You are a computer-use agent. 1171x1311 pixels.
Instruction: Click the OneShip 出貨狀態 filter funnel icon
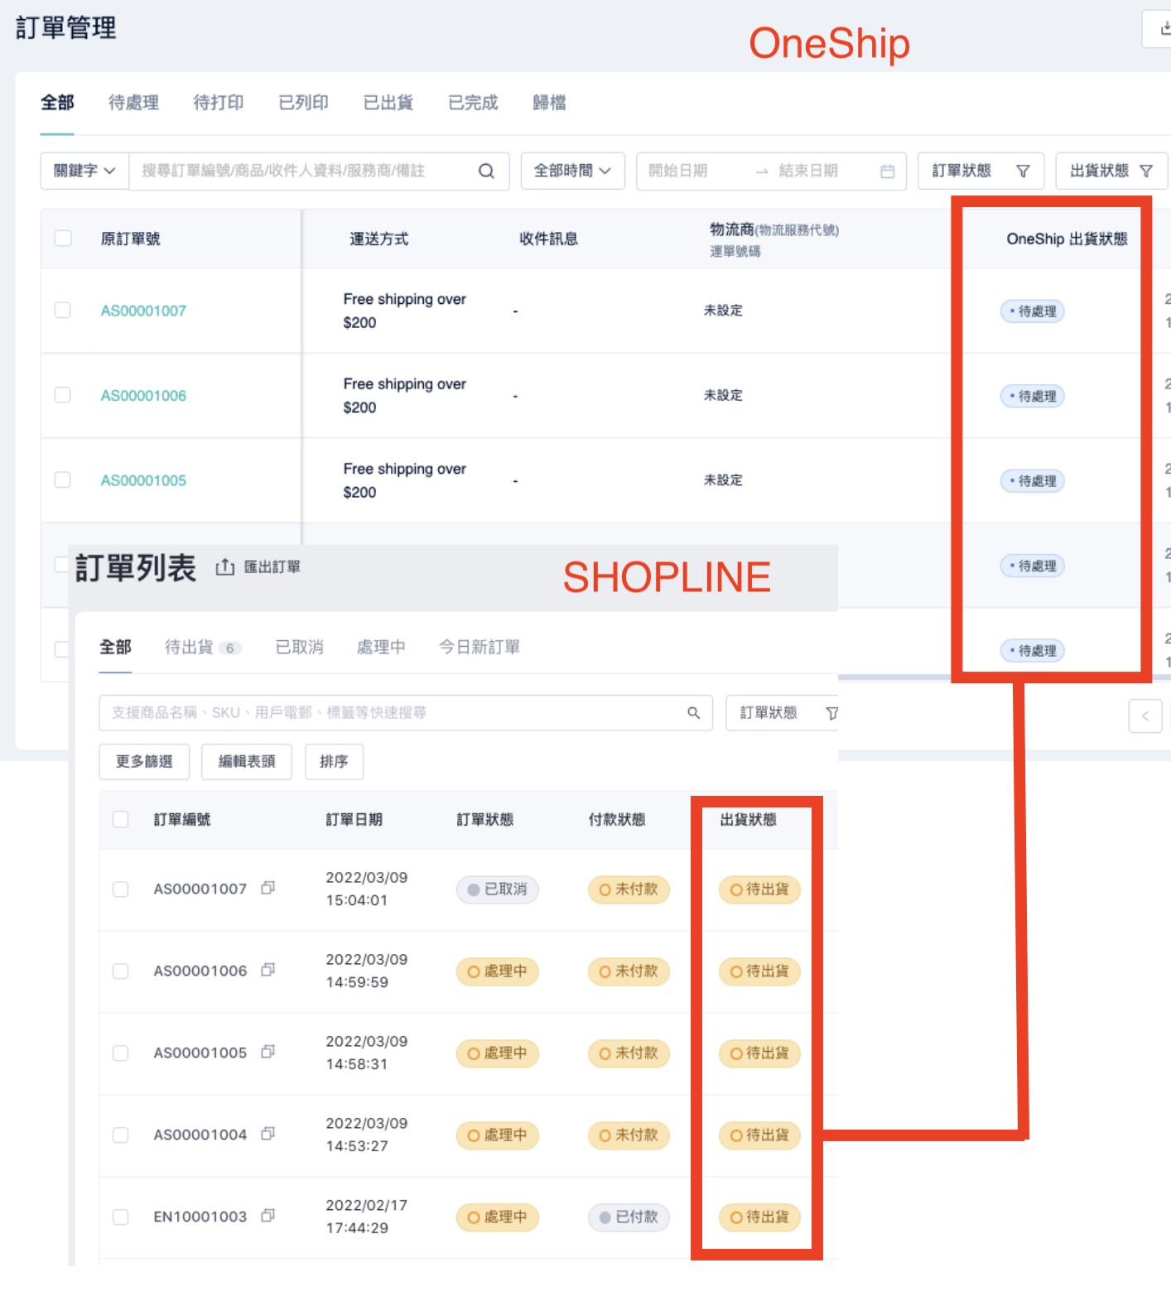1146,171
